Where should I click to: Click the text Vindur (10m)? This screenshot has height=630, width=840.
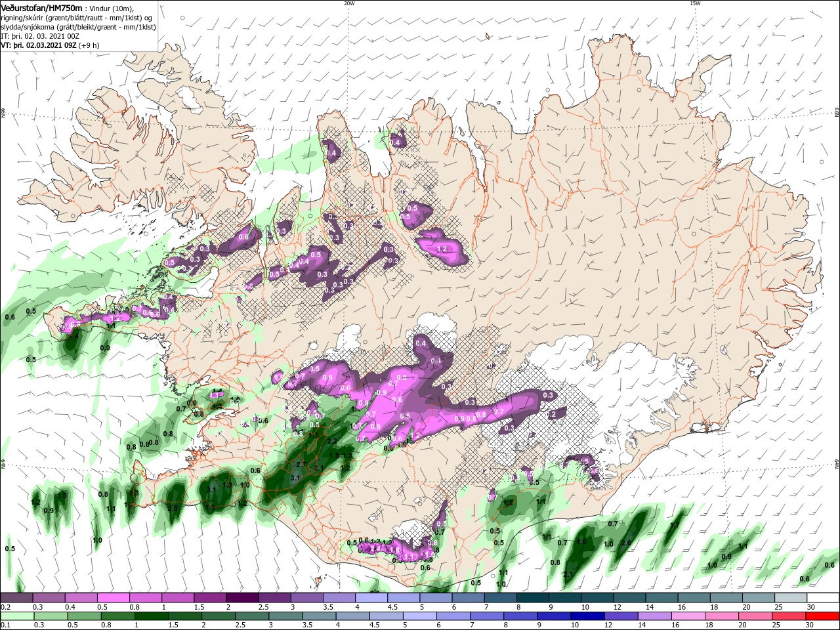point(112,8)
